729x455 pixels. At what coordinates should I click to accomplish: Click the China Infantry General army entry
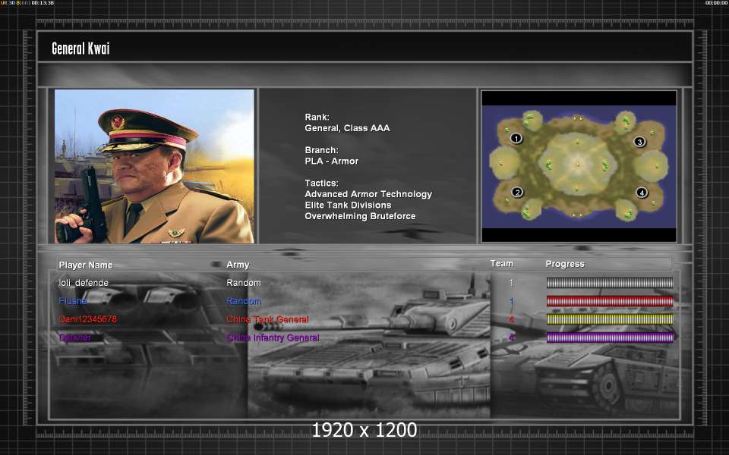pos(273,337)
